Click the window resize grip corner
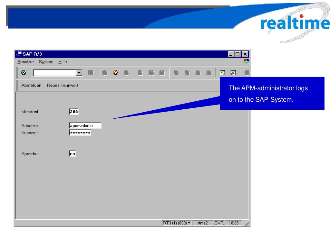The height and width of the screenshot is (247, 330). tap(247, 223)
